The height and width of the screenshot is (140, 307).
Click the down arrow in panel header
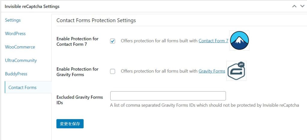302,6
